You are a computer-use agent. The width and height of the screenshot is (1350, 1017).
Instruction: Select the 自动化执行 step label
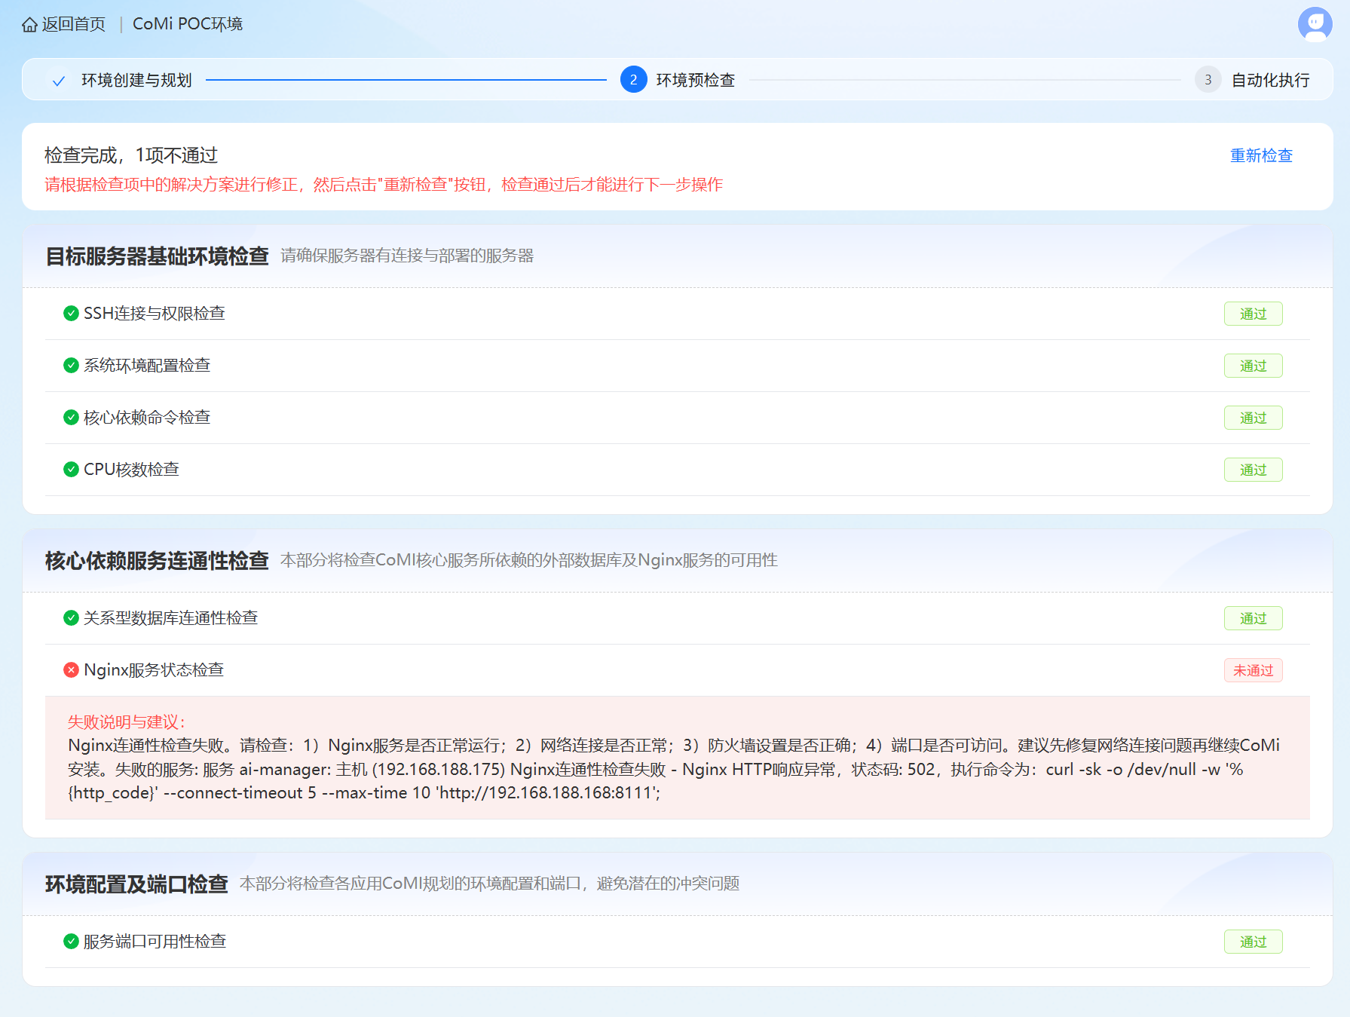point(1270,81)
